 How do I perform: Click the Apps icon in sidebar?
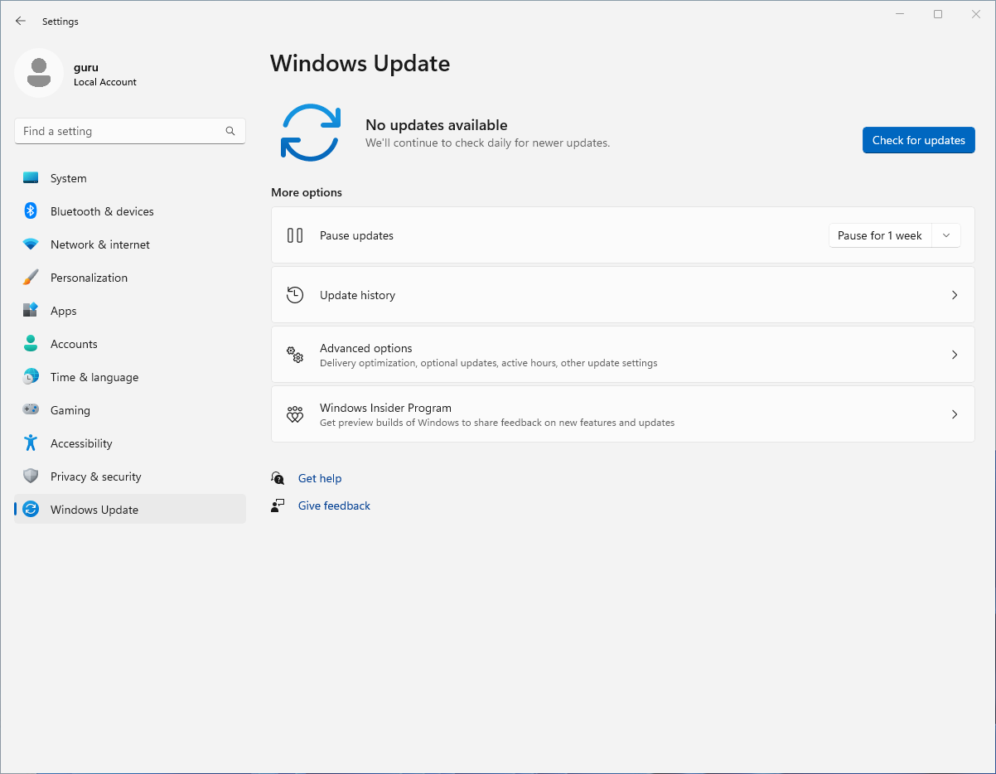31,311
